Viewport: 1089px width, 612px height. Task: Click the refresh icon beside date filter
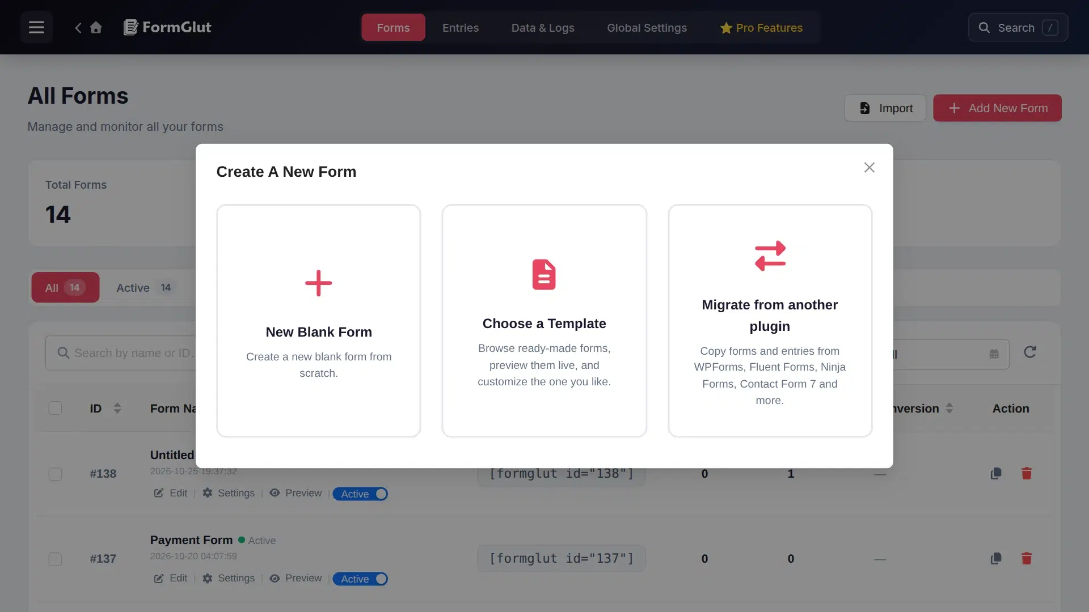1030,352
